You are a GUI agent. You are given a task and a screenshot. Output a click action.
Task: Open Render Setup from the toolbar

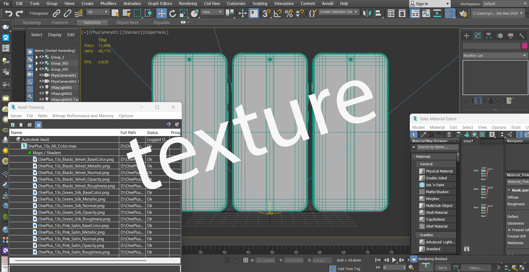pyautogui.click(x=463, y=13)
